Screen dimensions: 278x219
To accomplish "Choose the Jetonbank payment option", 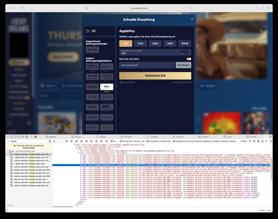I will (x=92, y=117).
